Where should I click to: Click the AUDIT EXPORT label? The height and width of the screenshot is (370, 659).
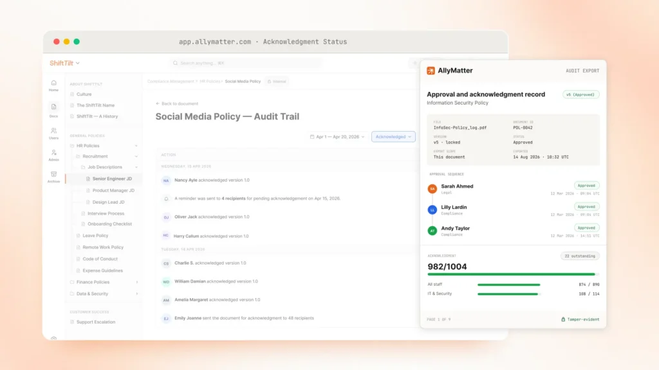point(582,71)
